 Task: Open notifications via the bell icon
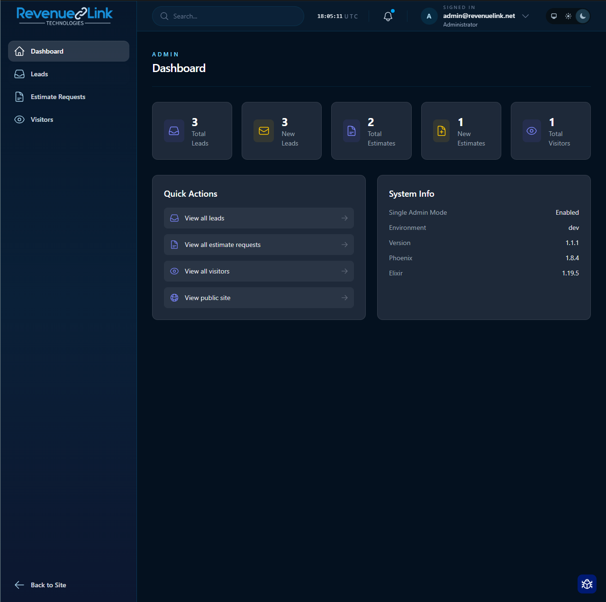pos(388,16)
